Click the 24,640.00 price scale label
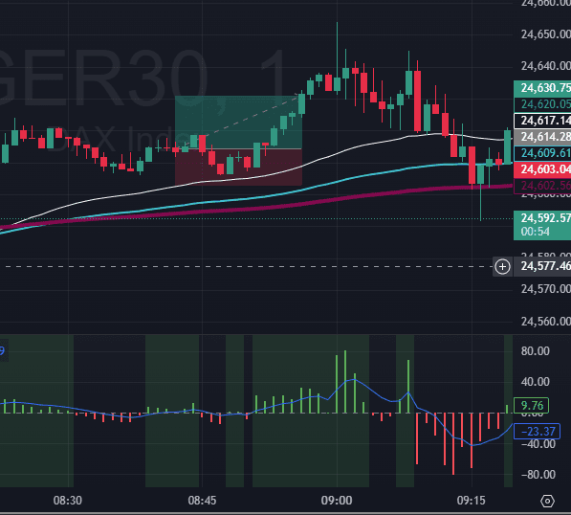The width and height of the screenshot is (571, 515). click(545, 66)
